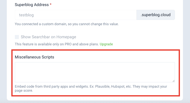Click the red required asterisk
This screenshot has width=190, height=103.
click(x=51, y=5)
